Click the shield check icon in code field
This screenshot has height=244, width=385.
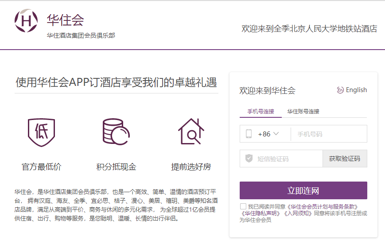coord(249,159)
